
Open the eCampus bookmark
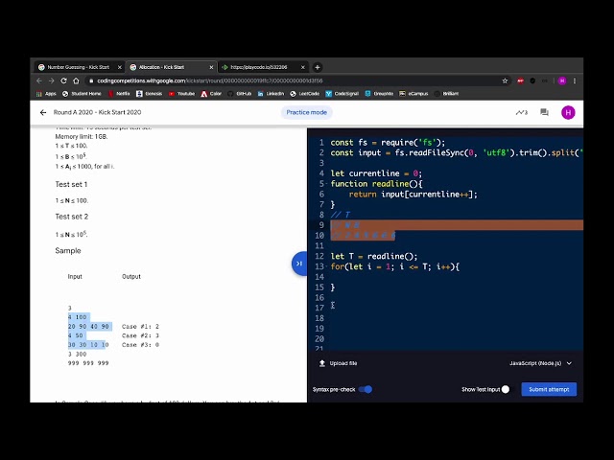tap(413, 94)
